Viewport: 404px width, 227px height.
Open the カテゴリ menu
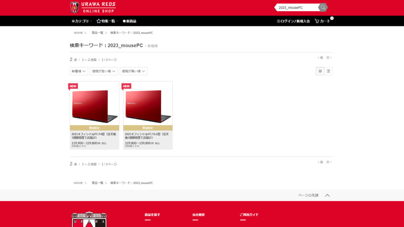pyautogui.click(x=81, y=21)
